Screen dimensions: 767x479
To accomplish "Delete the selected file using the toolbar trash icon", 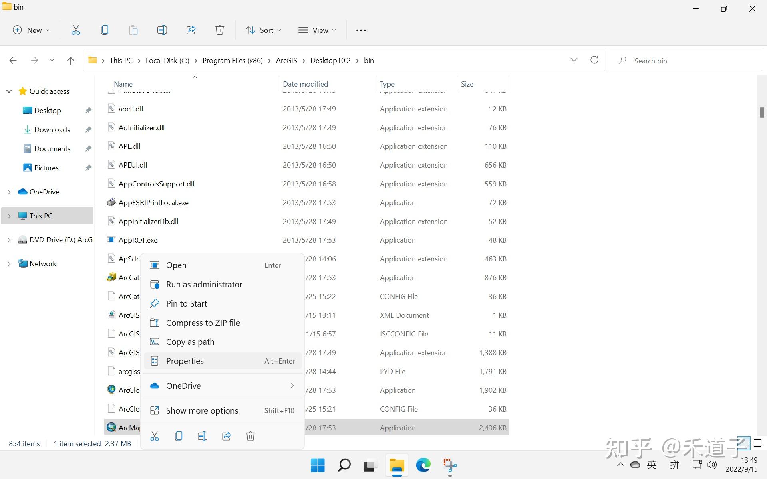I will 219,30.
